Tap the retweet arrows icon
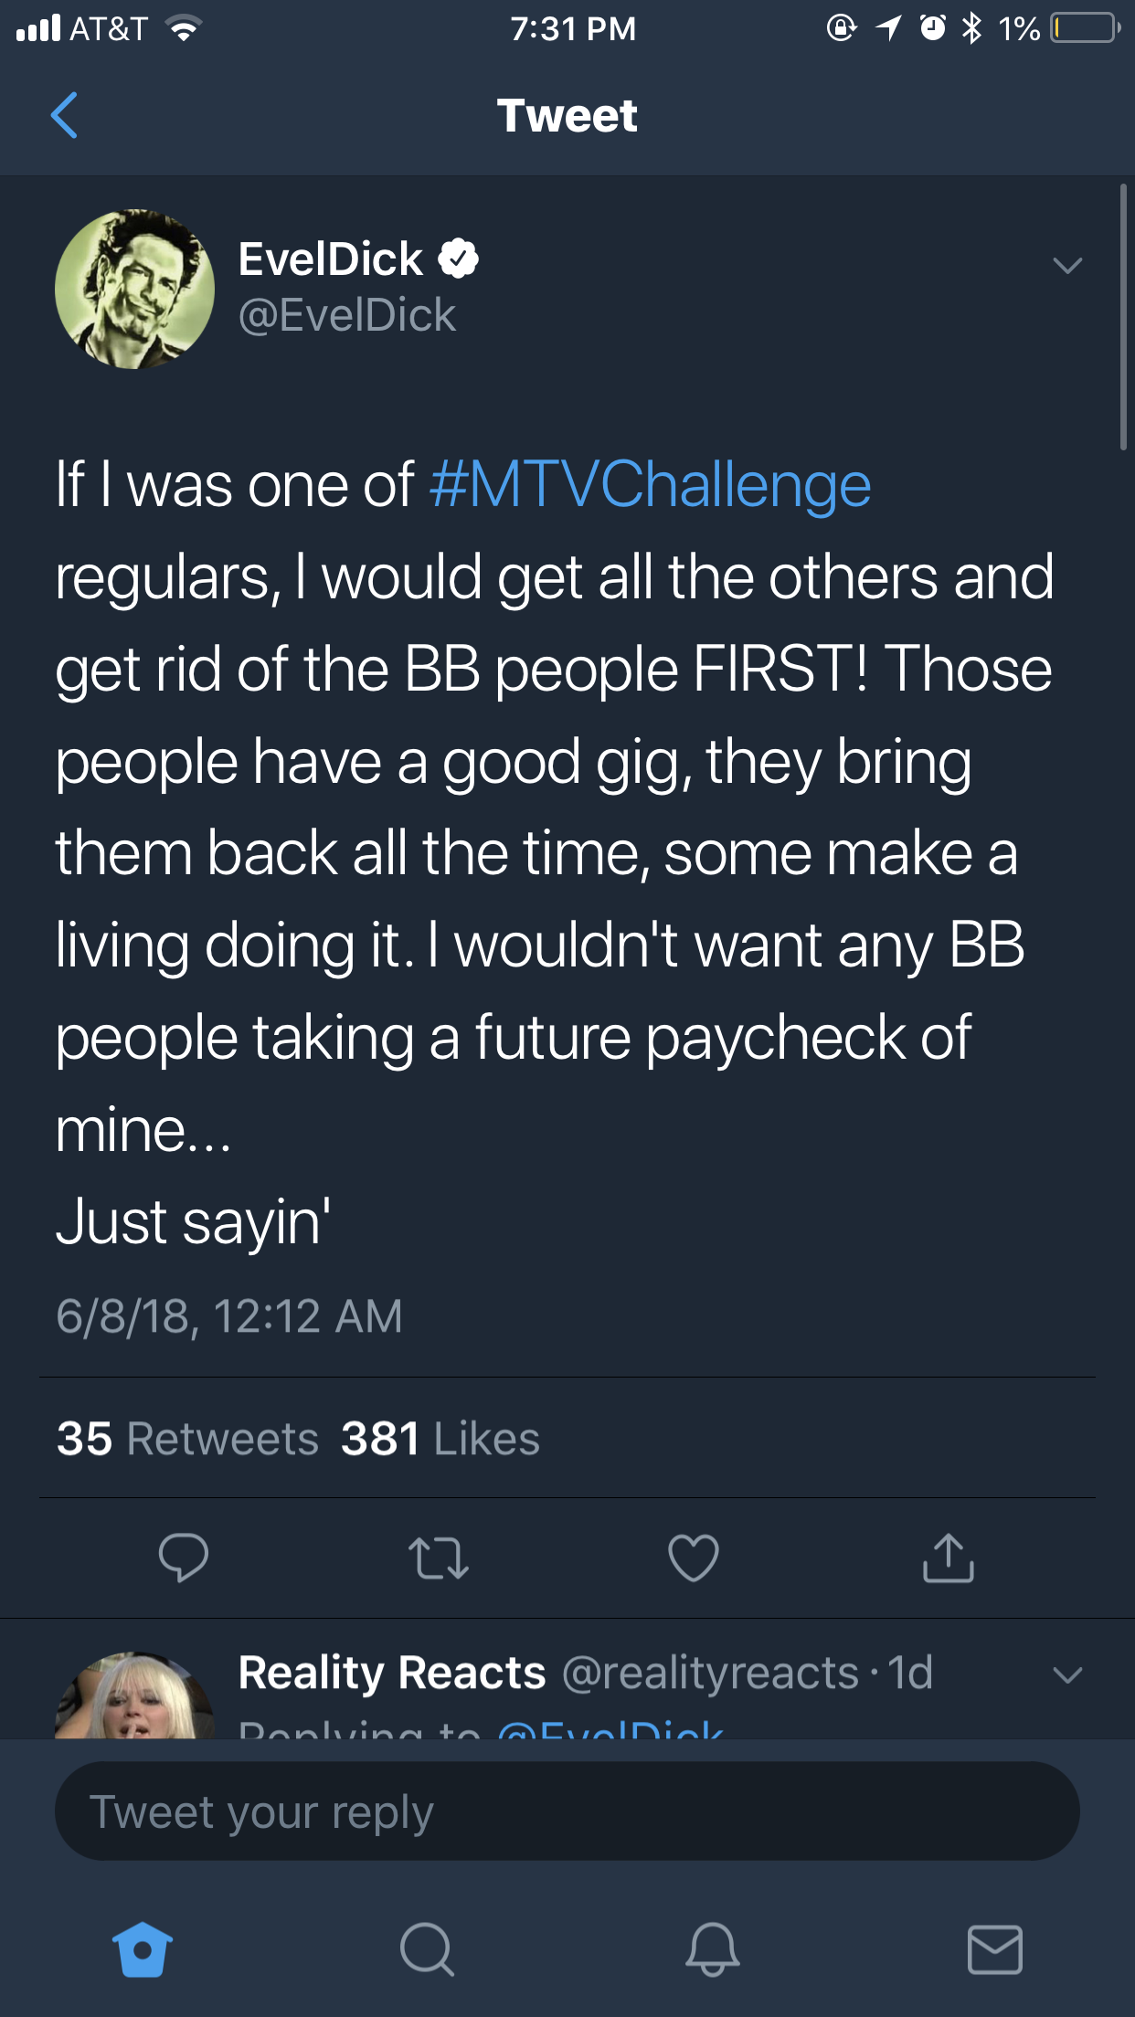The height and width of the screenshot is (2017, 1135). pyautogui.click(x=439, y=1558)
